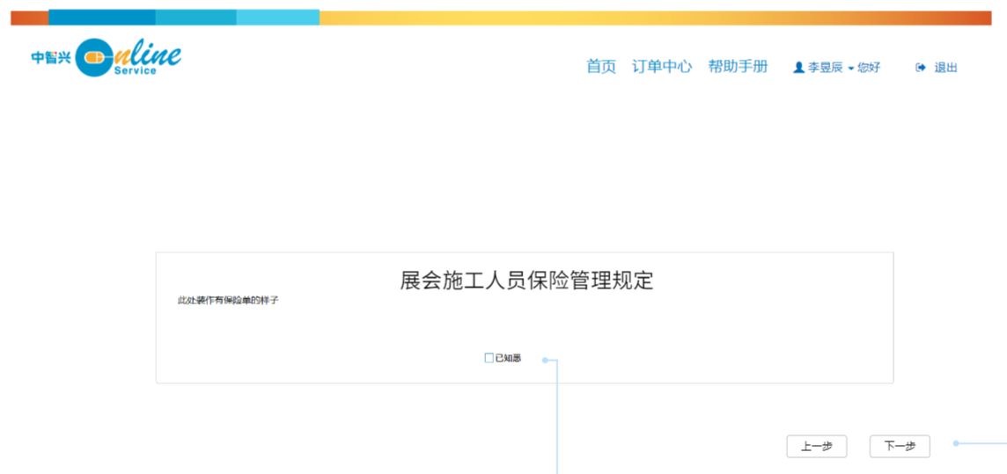Click the text 此处装作有保险单的样子
Viewport: 1007px width, 474px height.
[228, 300]
